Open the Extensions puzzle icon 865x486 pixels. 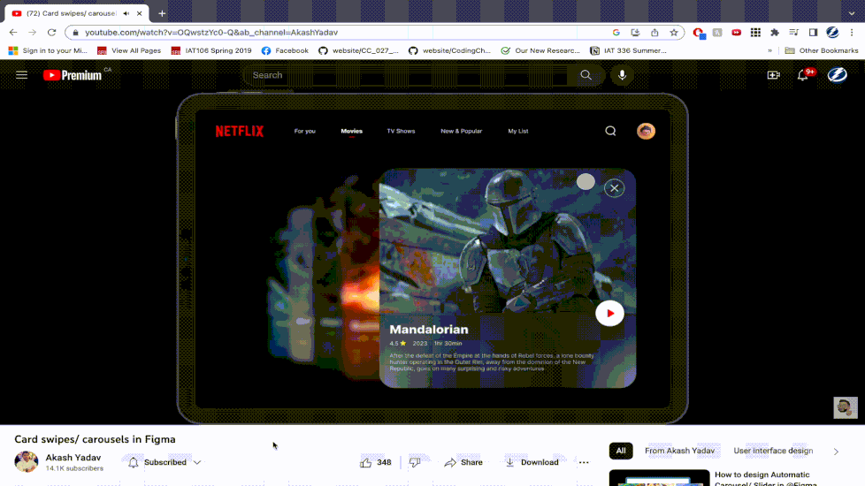click(x=775, y=33)
